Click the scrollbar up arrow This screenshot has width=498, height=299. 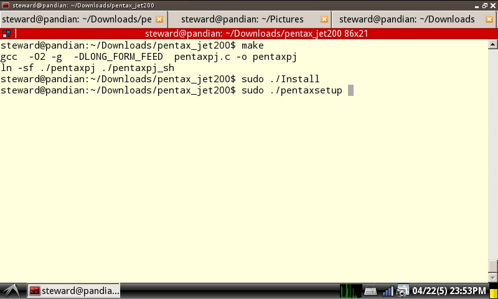pyautogui.click(x=492, y=44)
